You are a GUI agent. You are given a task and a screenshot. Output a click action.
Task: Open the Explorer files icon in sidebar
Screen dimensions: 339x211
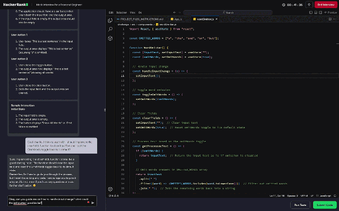click(x=110, y=20)
